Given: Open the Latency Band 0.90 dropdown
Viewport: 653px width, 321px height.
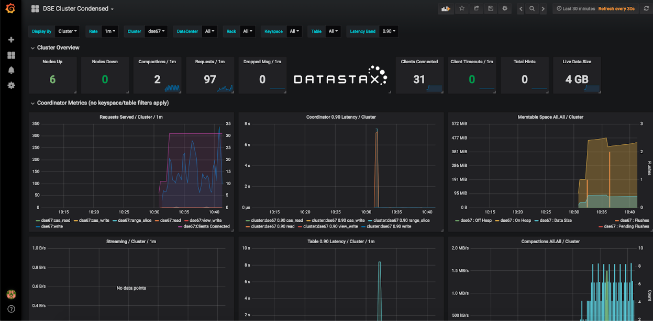Looking at the screenshot, I should (388, 31).
